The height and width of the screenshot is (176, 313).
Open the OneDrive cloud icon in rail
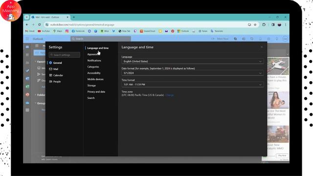point(27,103)
